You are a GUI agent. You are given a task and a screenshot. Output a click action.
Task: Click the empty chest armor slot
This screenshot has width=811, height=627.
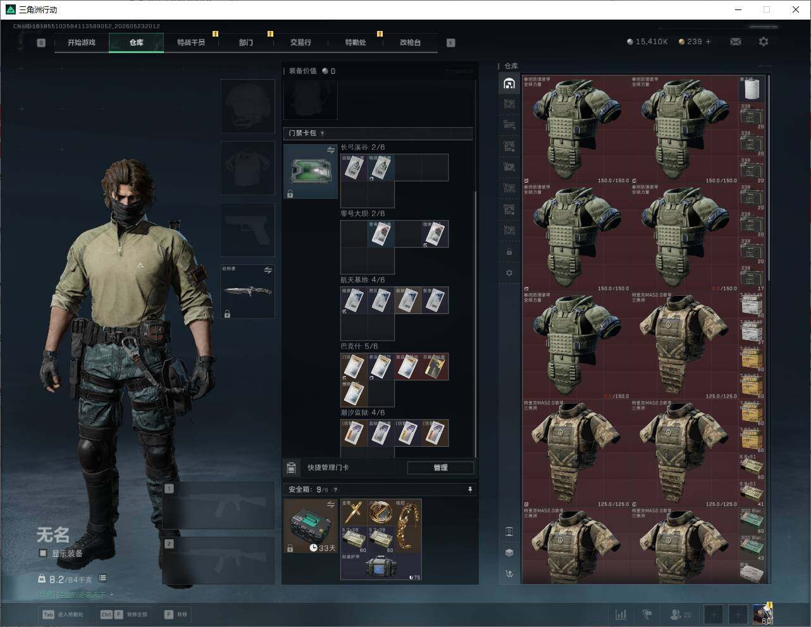pos(247,167)
